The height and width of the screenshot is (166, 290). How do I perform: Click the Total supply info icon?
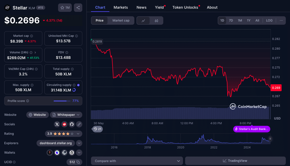[x=72, y=69]
